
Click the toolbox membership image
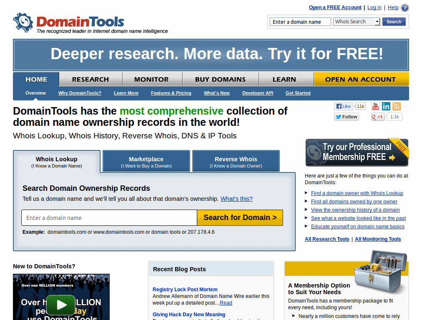[381, 271]
